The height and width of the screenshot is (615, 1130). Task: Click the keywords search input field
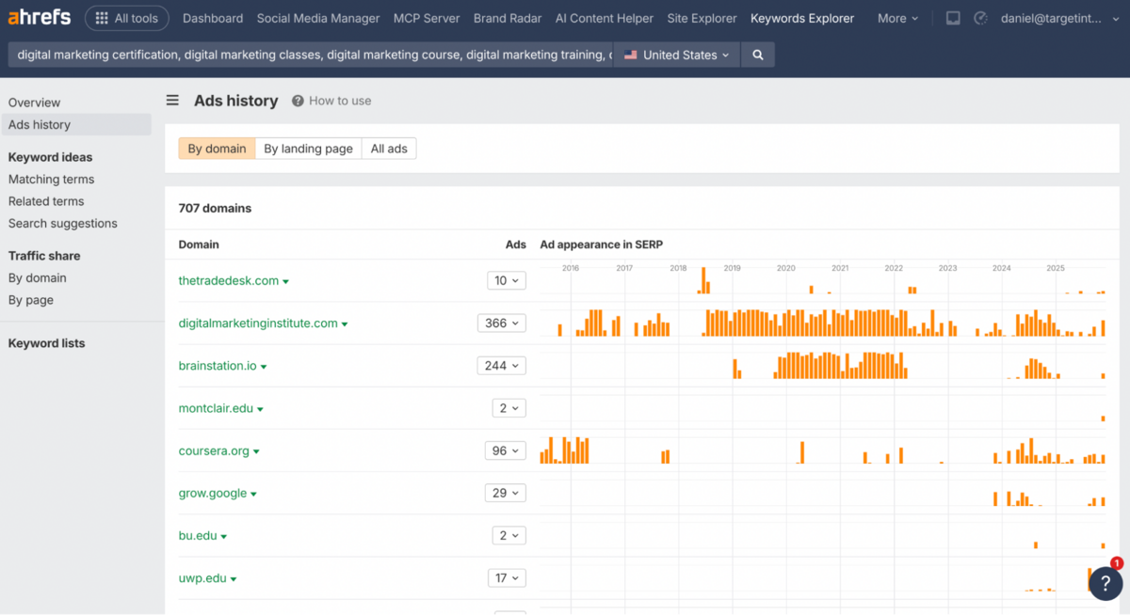(311, 55)
